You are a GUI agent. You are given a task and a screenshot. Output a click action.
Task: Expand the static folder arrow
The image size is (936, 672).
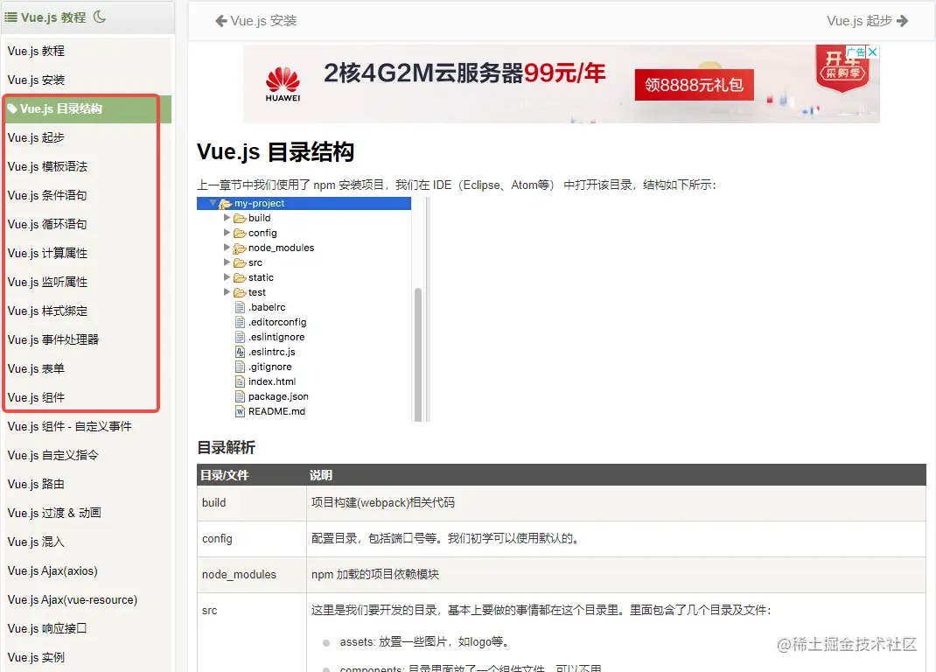pos(227,277)
